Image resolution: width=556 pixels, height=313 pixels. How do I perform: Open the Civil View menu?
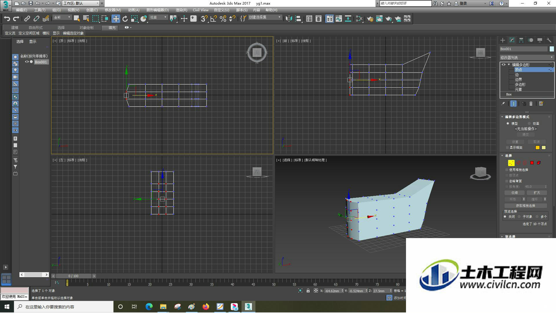[201, 10]
